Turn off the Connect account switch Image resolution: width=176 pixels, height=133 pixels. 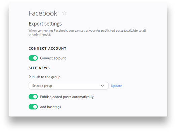33,58
